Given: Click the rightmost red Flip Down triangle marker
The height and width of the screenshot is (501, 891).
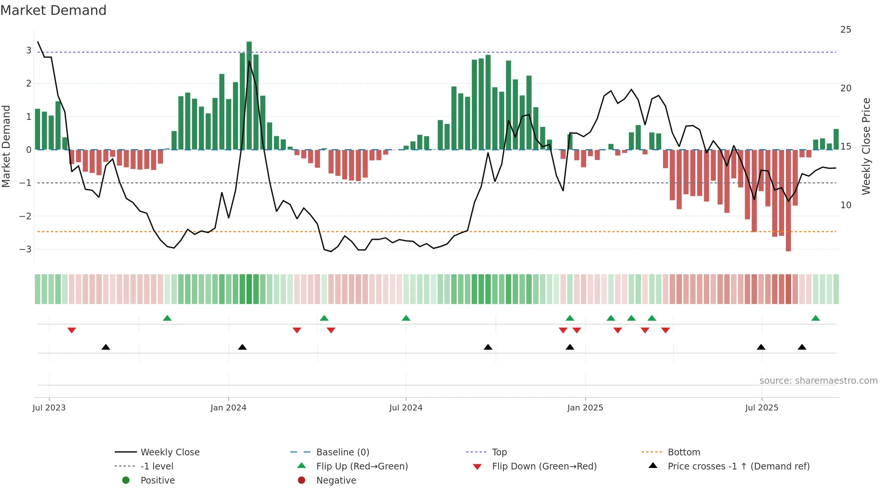Looking at the screenshot, I should tap(666, 330).
